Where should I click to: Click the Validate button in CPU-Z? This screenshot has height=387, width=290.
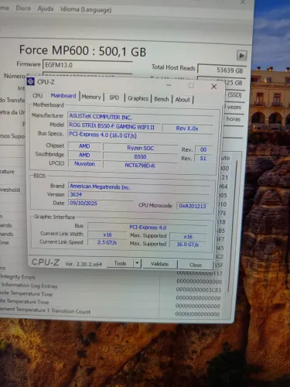[160, 264]
